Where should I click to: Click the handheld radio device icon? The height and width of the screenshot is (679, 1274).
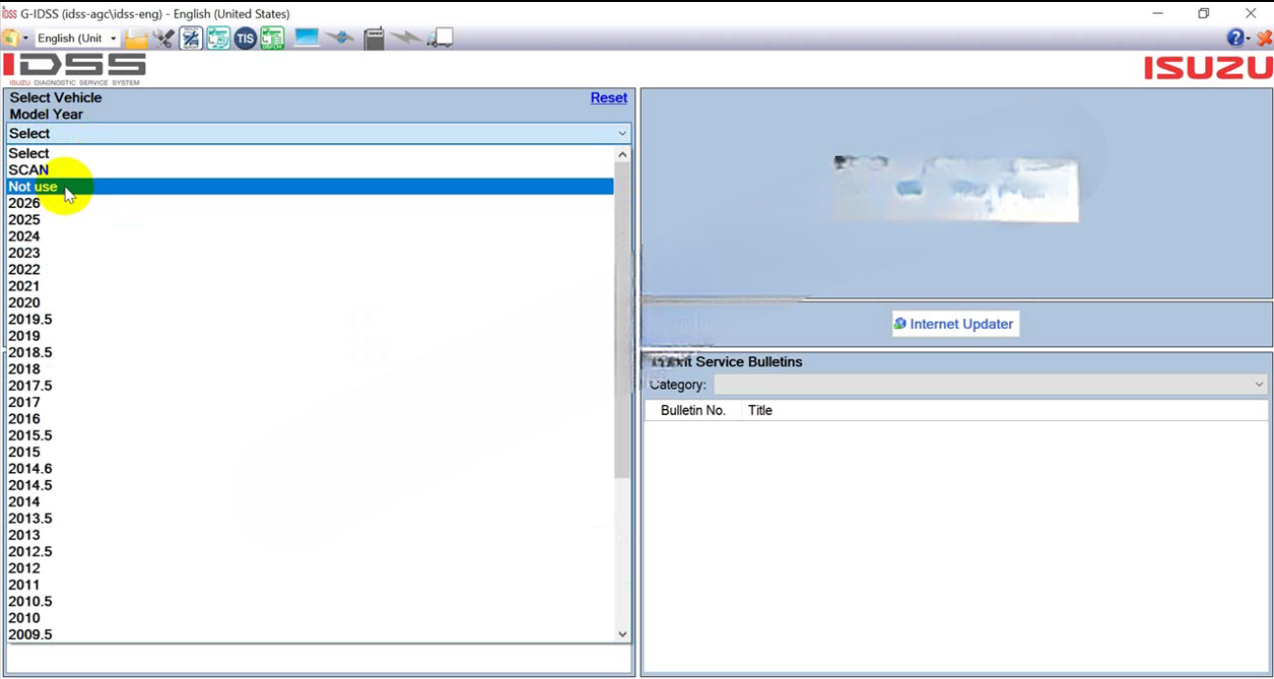click(373, 38)
